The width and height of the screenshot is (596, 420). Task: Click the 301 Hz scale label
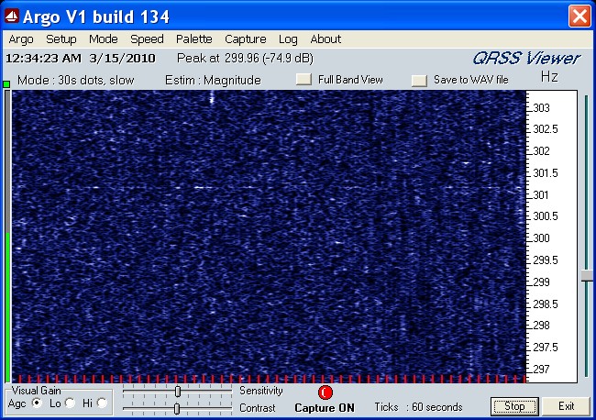click(x=541, y=195)
